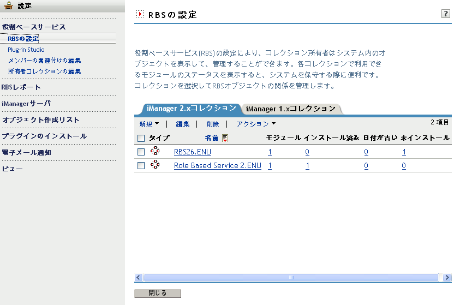This screenshot has height=305, width=460.
Task: Sort by the 名前 column sort icon
Action: coord(225,138)
